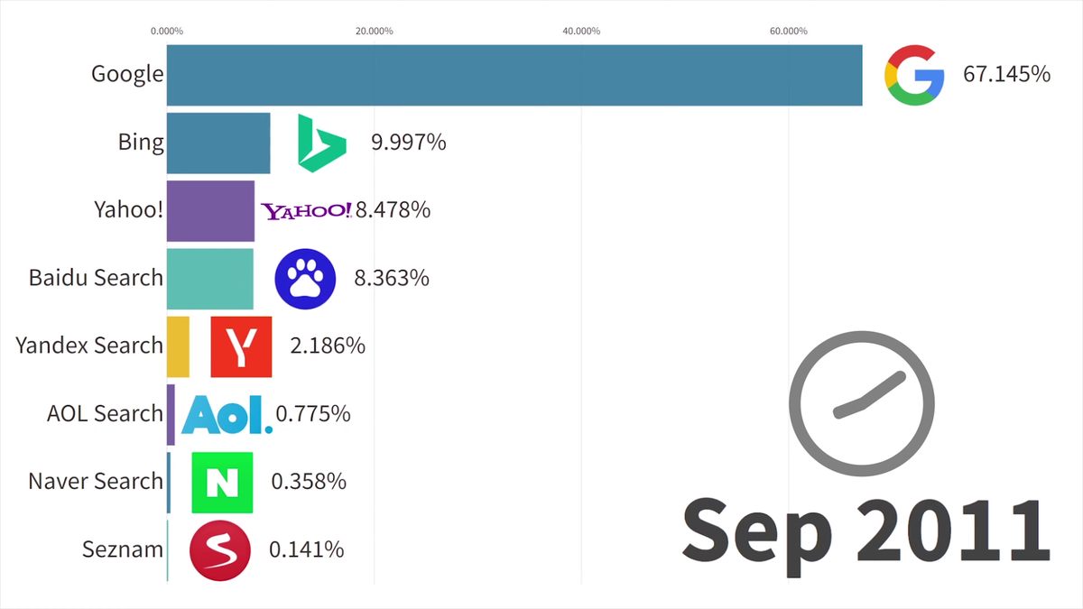This screenshot has height=609, width=1083.
Task: Click the Google market share bar
Action: pyautogui.click(x=514, y=75)
